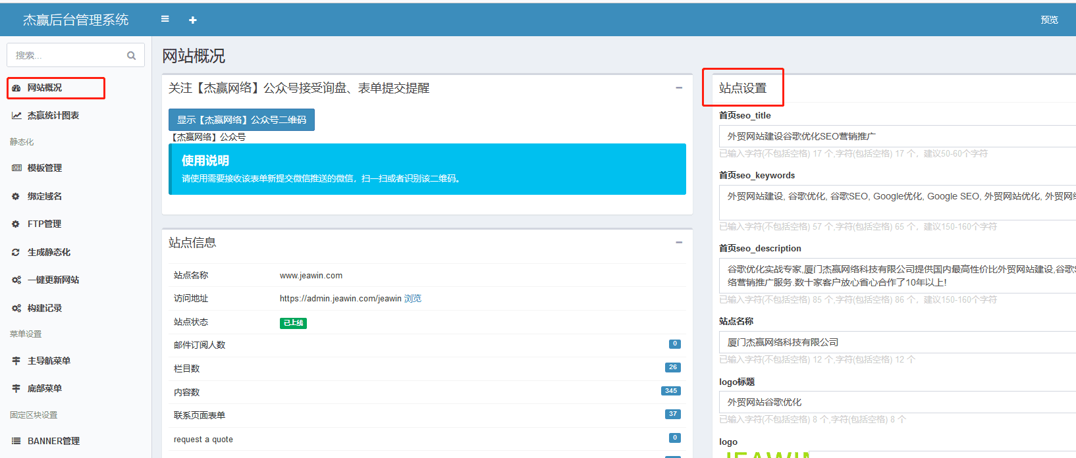This screenshot has height=458, width=1076.
Task: Click the 静态化 sidebar section label
Action: (22, 142)
